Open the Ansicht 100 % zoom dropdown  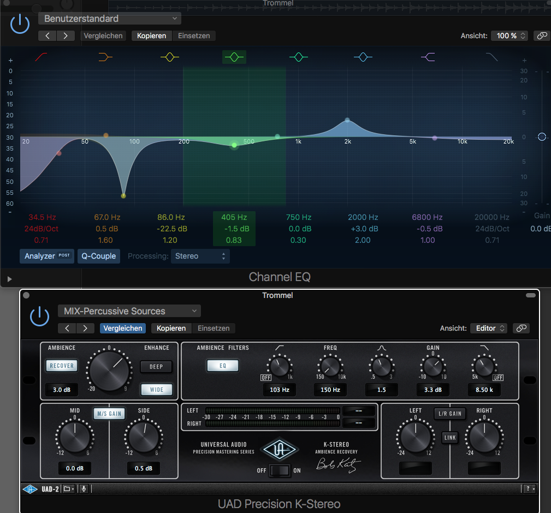(509, 35)
